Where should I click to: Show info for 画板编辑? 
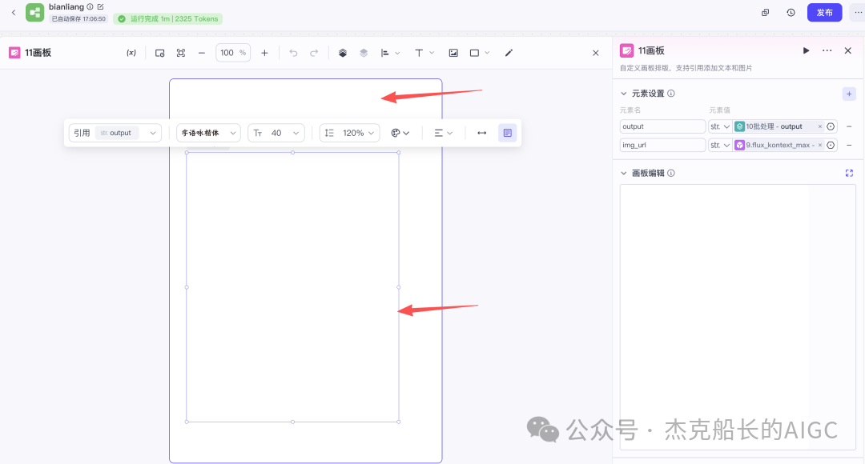[x=671, y=173]
